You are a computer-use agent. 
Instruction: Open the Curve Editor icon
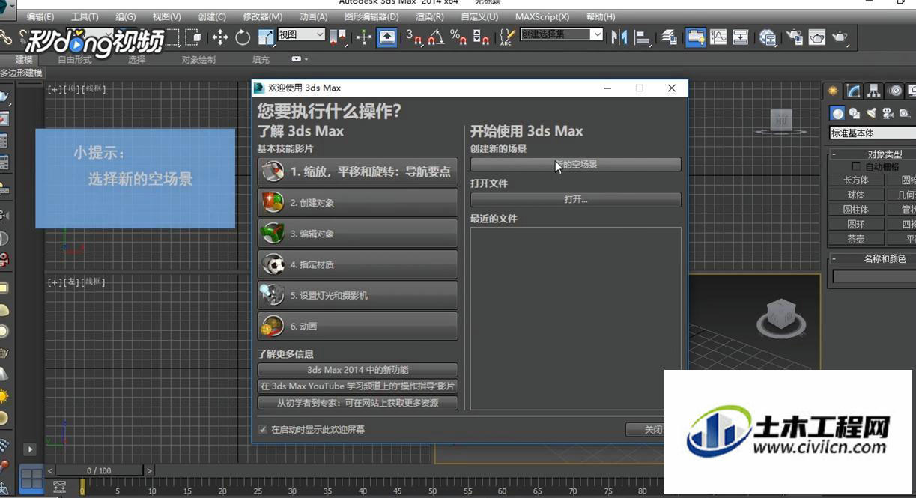pos(718,37)
